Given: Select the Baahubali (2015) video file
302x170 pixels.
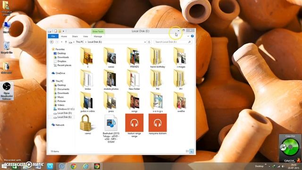Looking at the screenshot, I should [111, 128].
